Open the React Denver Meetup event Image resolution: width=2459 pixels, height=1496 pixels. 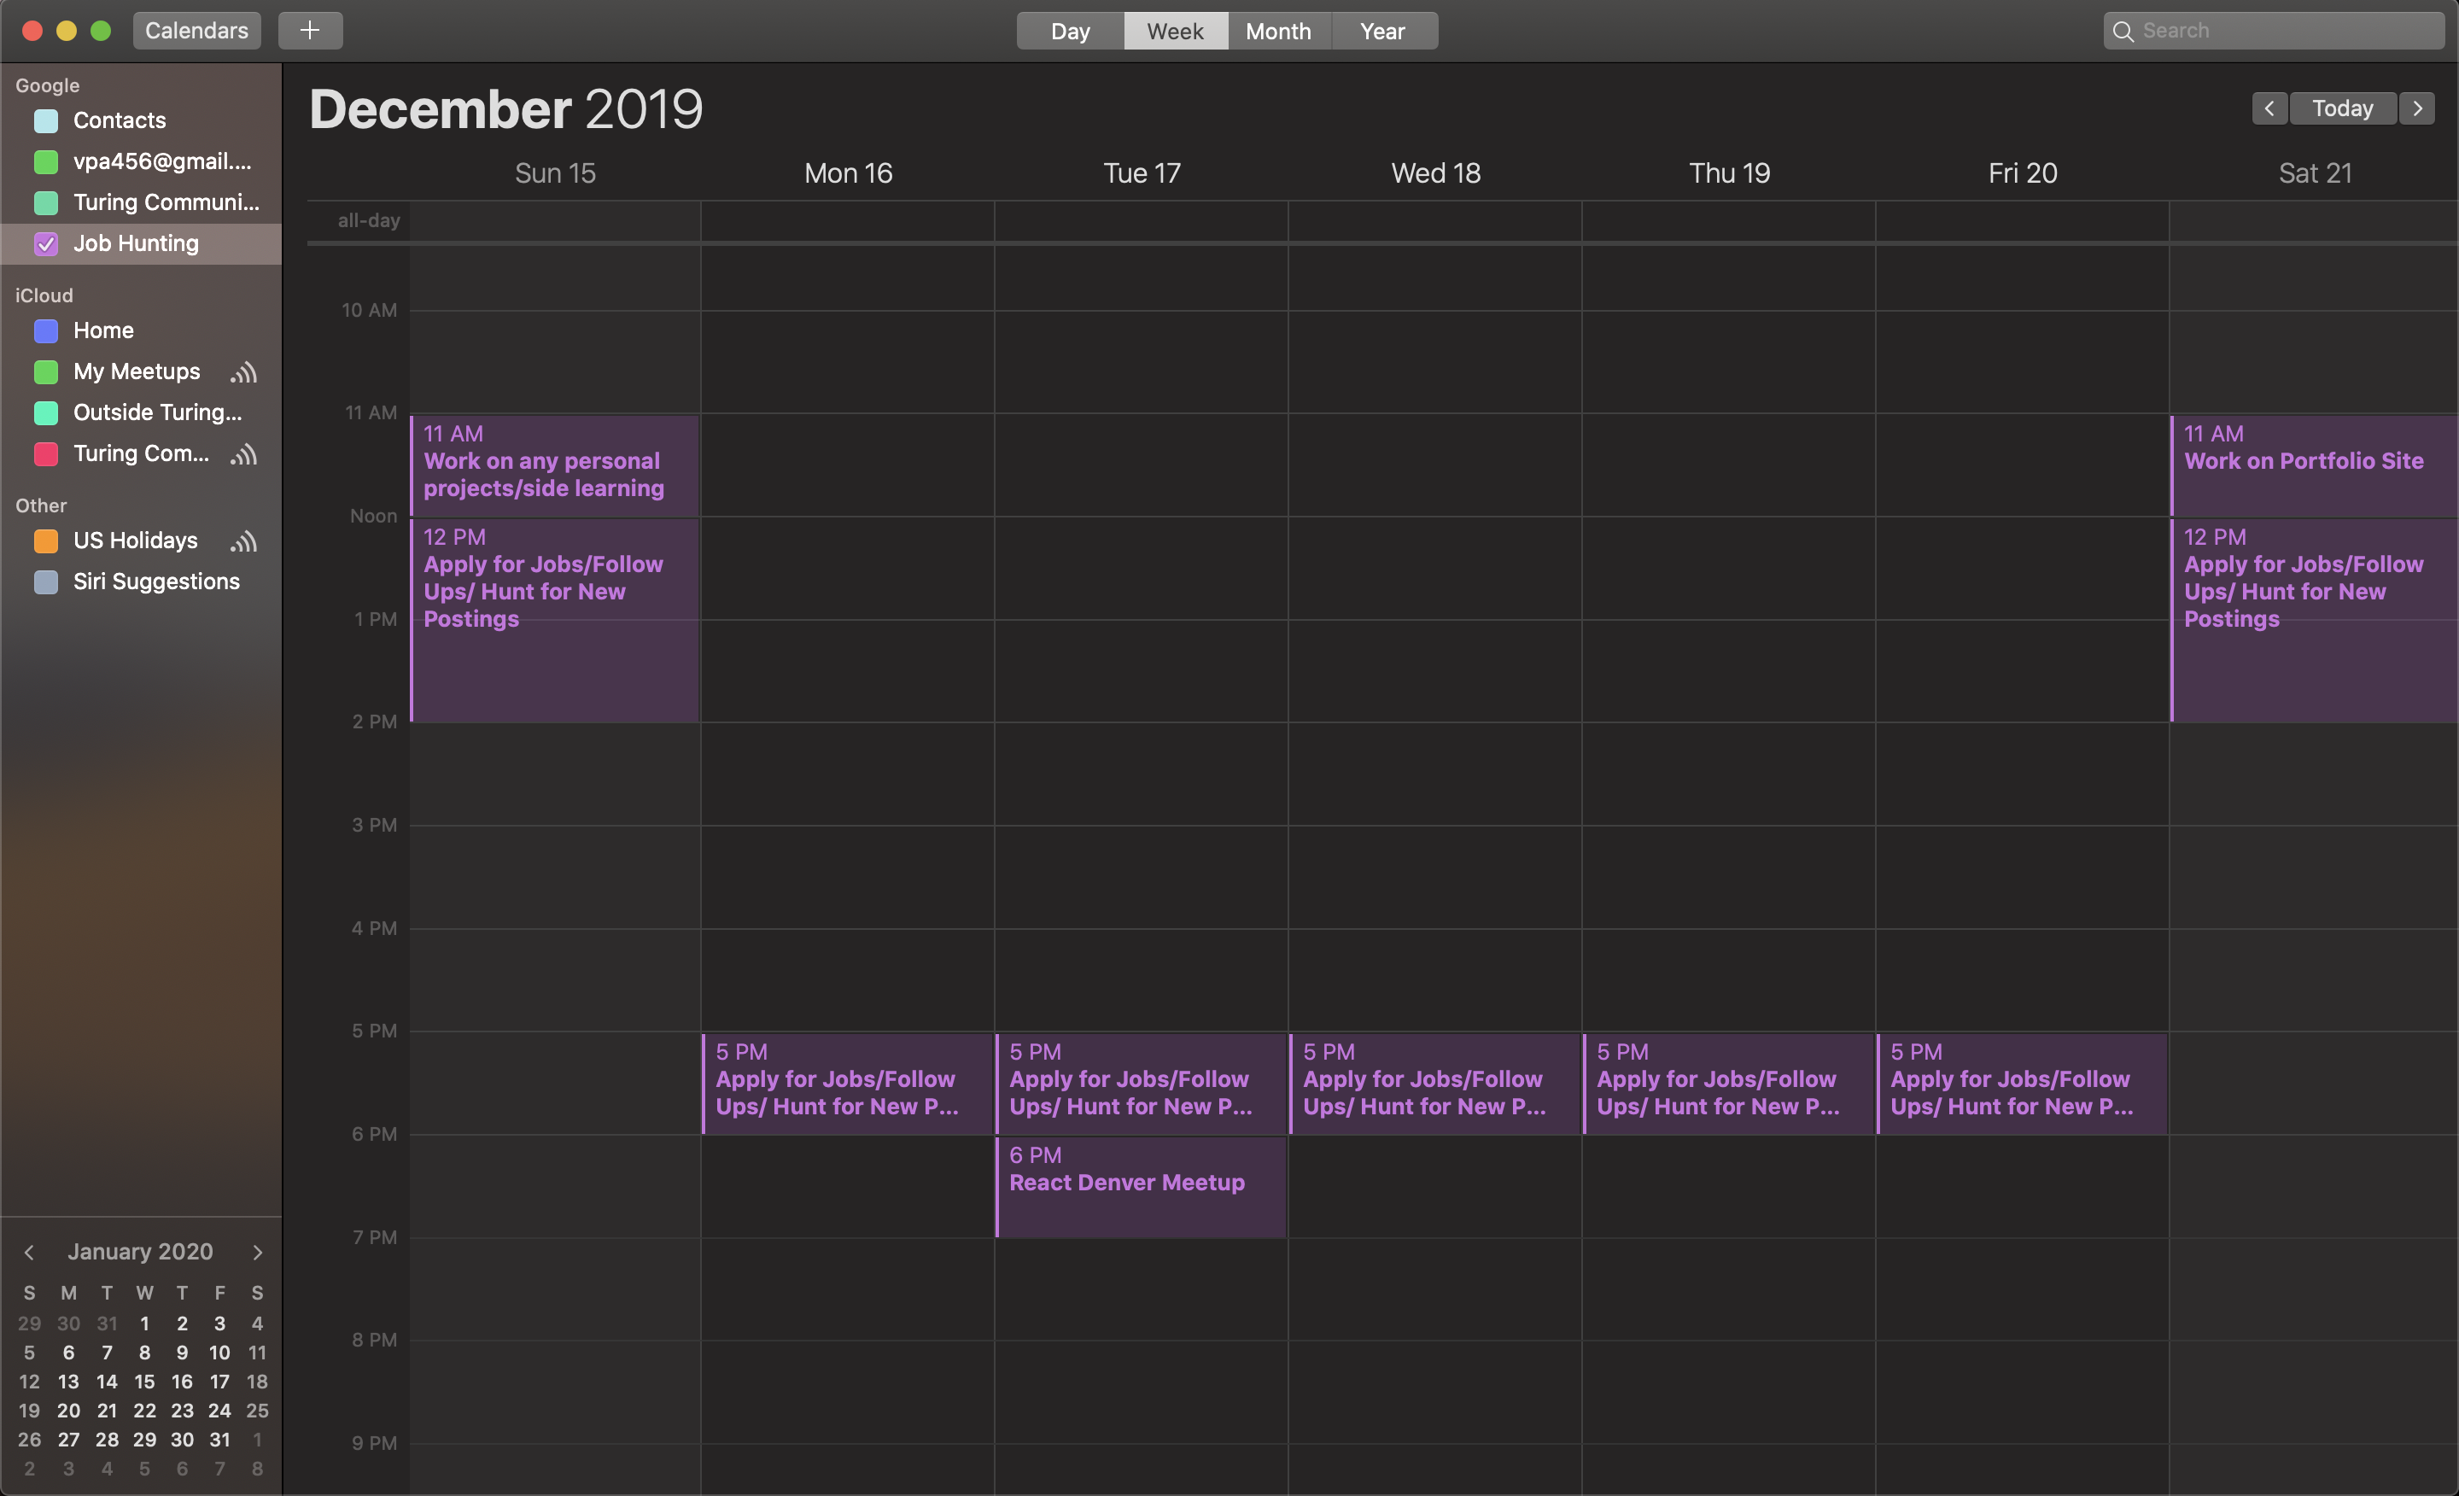tap(1140, 1186)
